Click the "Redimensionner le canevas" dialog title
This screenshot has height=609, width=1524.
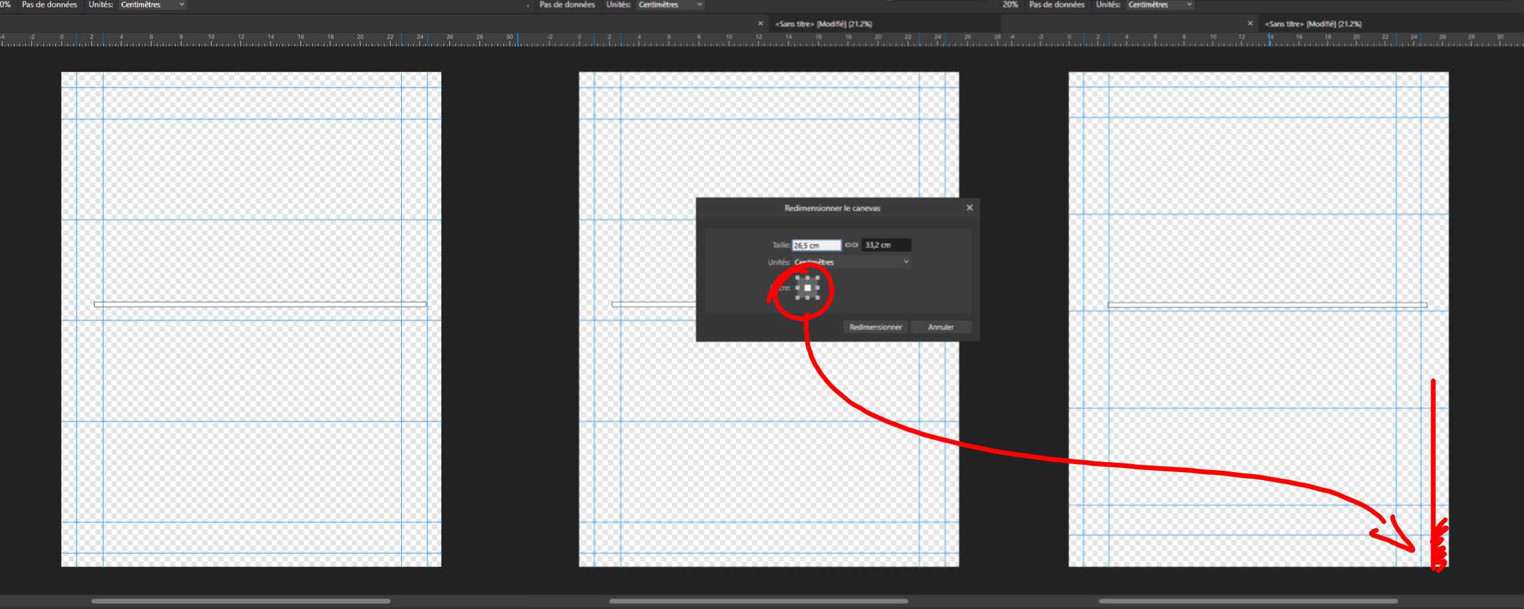pyautogui.click(x=832, y=208)
